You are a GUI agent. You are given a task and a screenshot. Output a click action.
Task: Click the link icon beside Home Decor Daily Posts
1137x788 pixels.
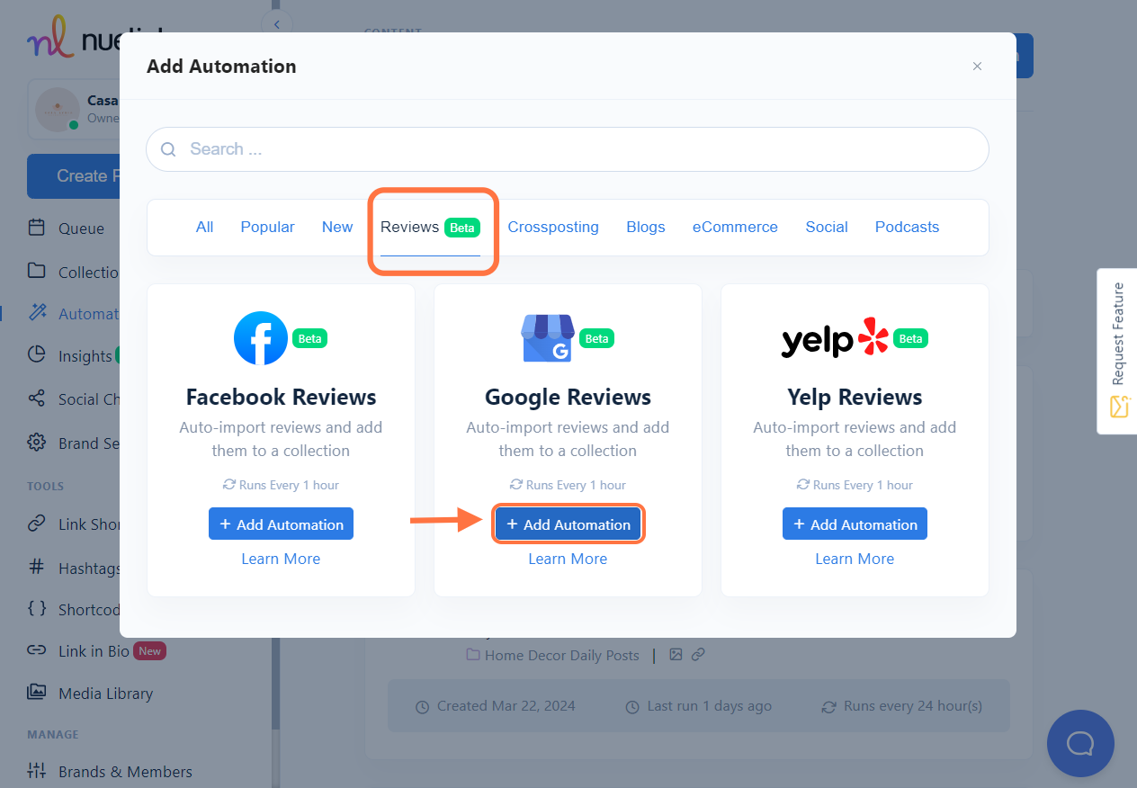pyautogui.click(x=698, y=655)
